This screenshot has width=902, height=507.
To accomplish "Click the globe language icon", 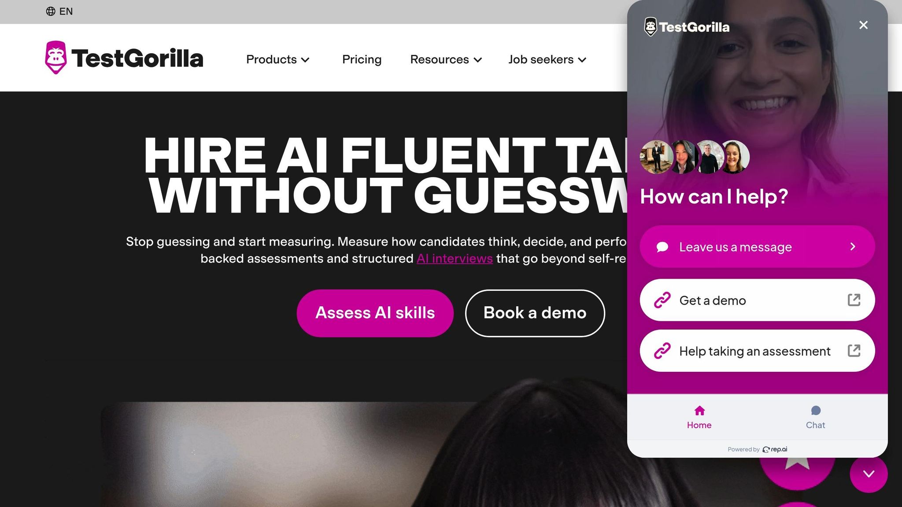I will 51,11.
